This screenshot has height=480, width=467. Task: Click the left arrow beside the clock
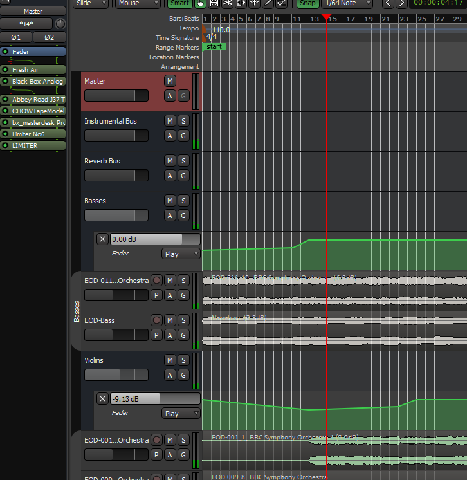(388, 3)
